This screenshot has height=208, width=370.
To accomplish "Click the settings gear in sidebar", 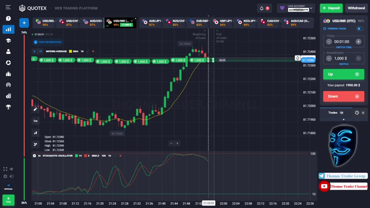I will pyautogui.click(x=5, y=176).
